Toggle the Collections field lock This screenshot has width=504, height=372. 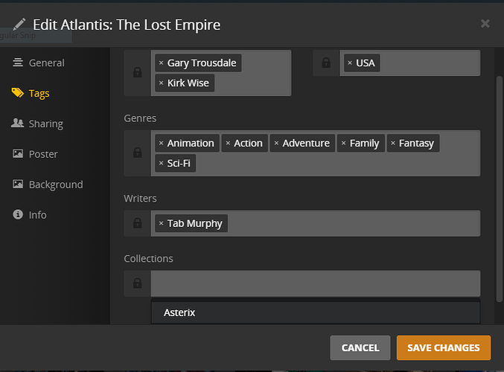pos(137,283)
